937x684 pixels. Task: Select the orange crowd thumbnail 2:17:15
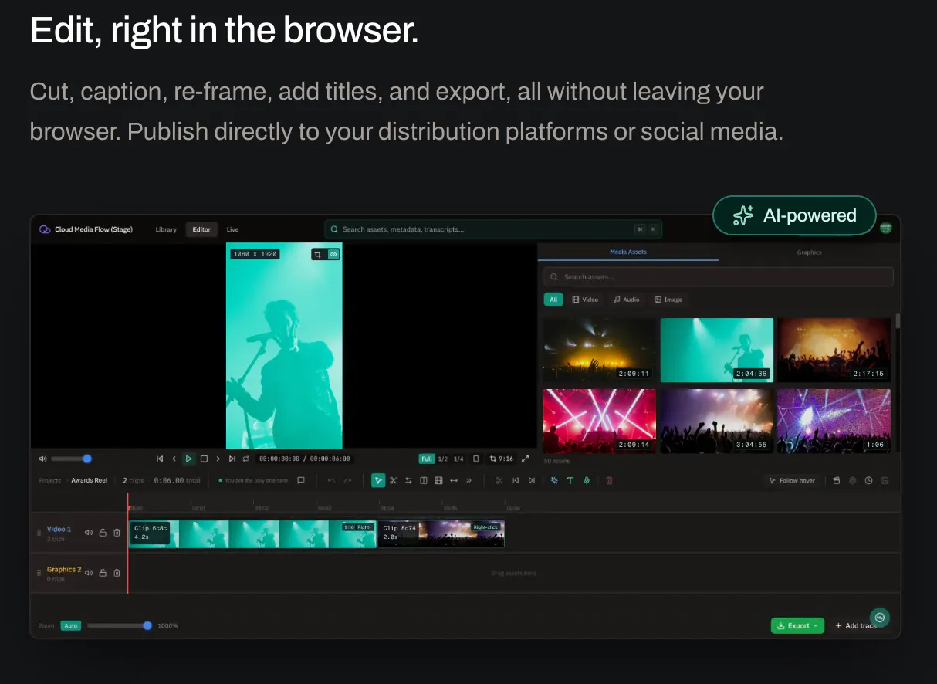pyautogui.click(x=834, y=350)
